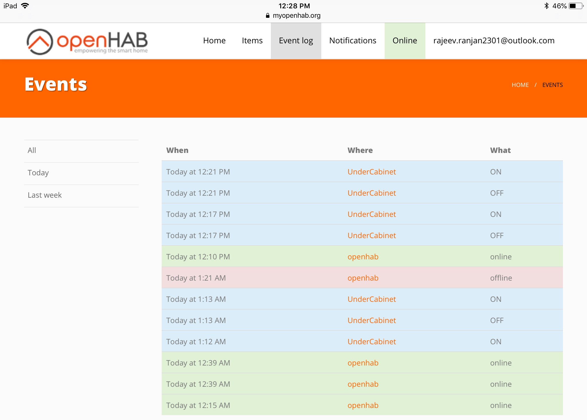Open the Items menu item
This screenshot has height=420, width=587.
[x=252, y=41]
